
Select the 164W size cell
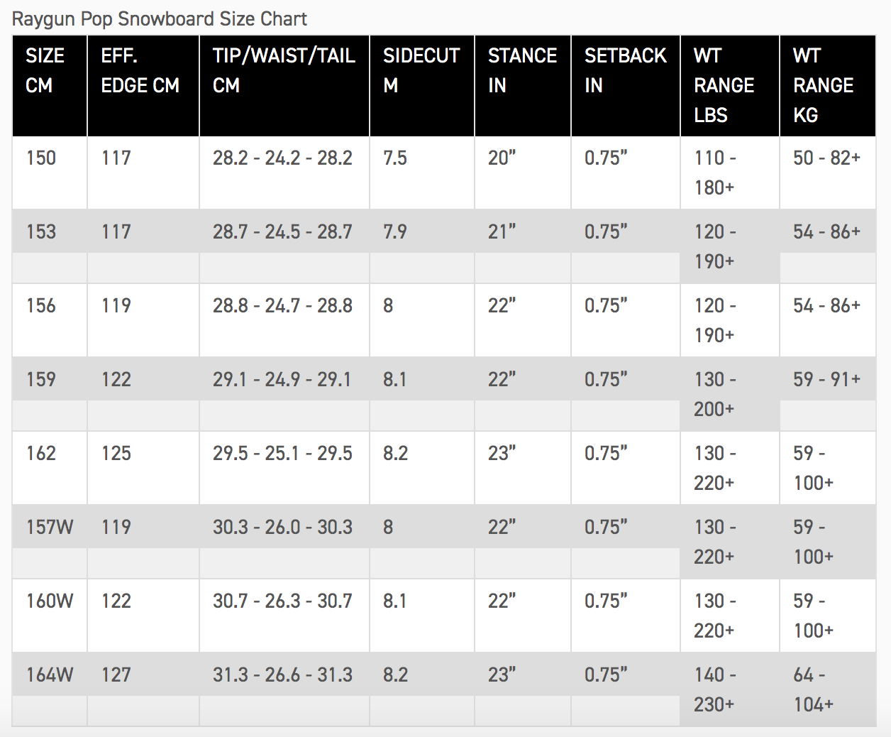click(50, 675)
